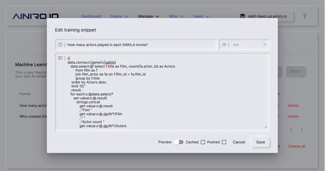Click the list icon beside foo selector
Image resolution: width=326 pixels, height=171 pixels.
click(x=224, y=45)
